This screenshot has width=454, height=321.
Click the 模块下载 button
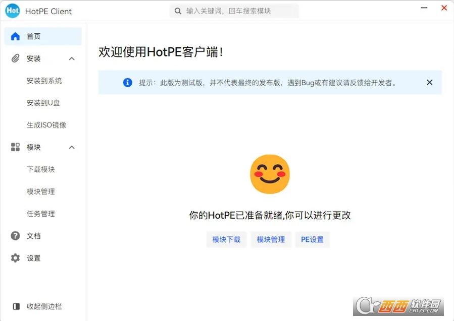click(x=226, y=239)
